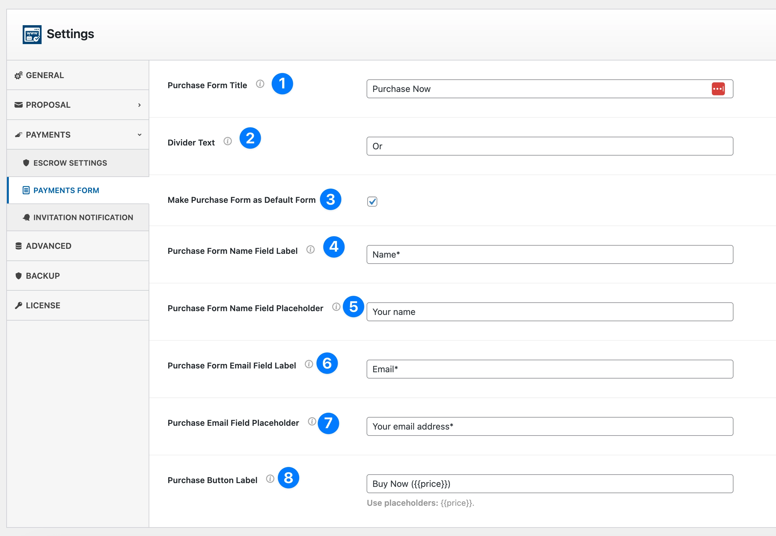Click info icon for Name Field Placeholder
776x536 pixels.
pos(336,307)
